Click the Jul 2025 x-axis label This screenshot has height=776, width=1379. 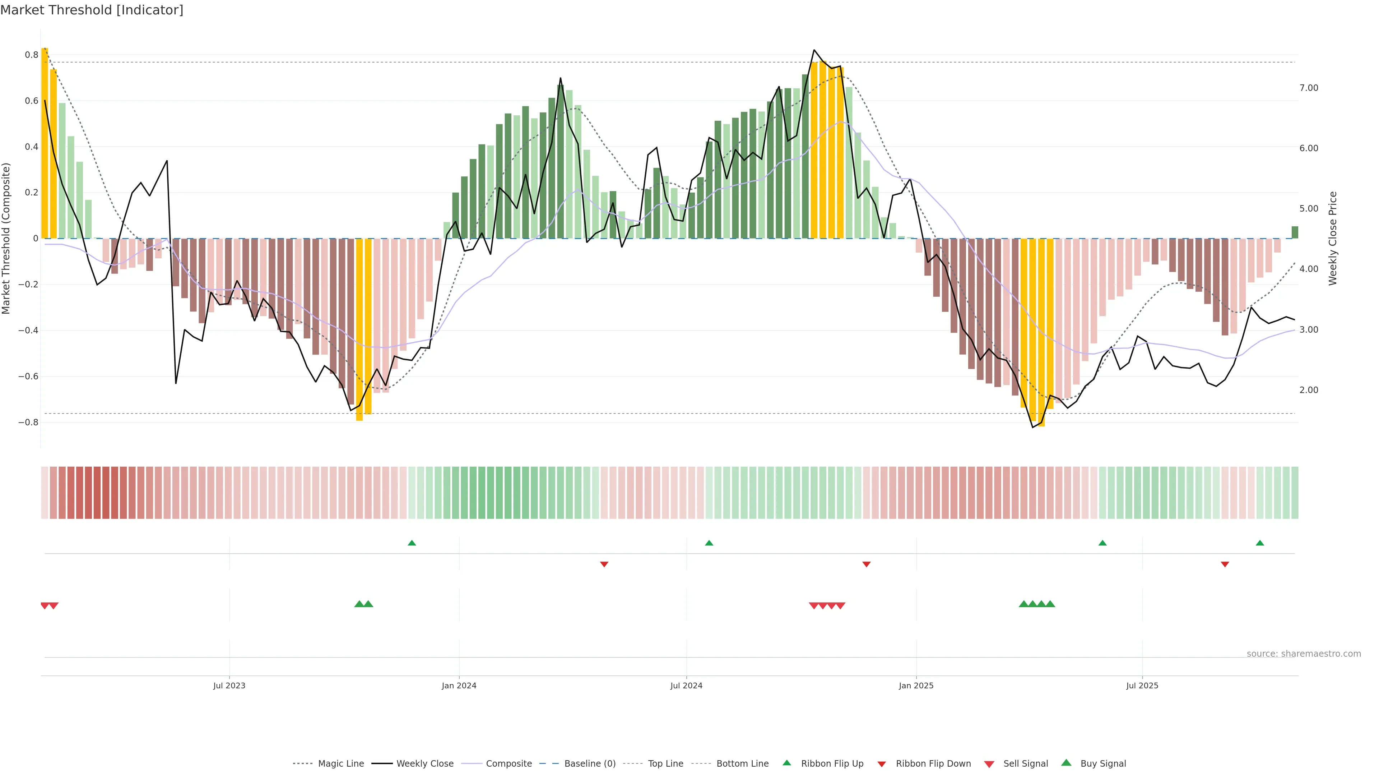pyautogui.click(x=1142, y=685)
